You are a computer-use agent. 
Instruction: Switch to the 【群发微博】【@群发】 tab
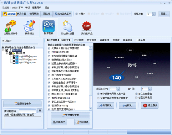[x=58, y=40]
